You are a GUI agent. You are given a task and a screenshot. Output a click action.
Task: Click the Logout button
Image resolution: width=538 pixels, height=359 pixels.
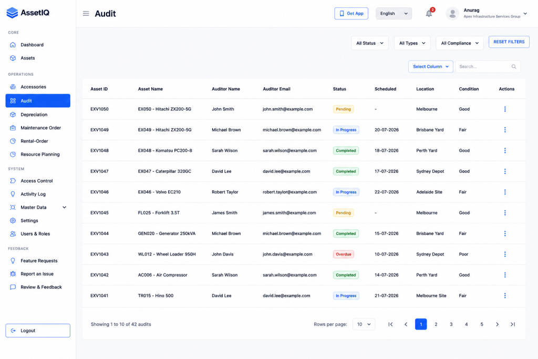38,331
